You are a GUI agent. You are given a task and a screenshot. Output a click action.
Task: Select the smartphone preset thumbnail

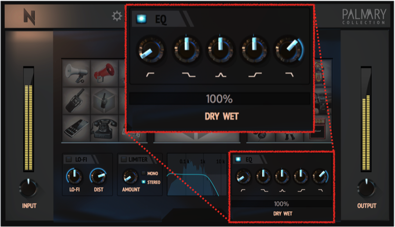pyautogui.click(x=76, y=129)
